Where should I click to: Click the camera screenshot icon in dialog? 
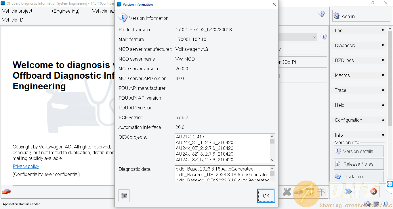click(124, 196)
